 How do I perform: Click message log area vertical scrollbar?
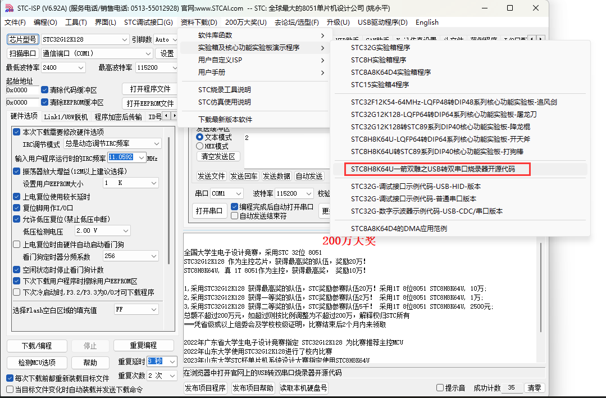541,286
